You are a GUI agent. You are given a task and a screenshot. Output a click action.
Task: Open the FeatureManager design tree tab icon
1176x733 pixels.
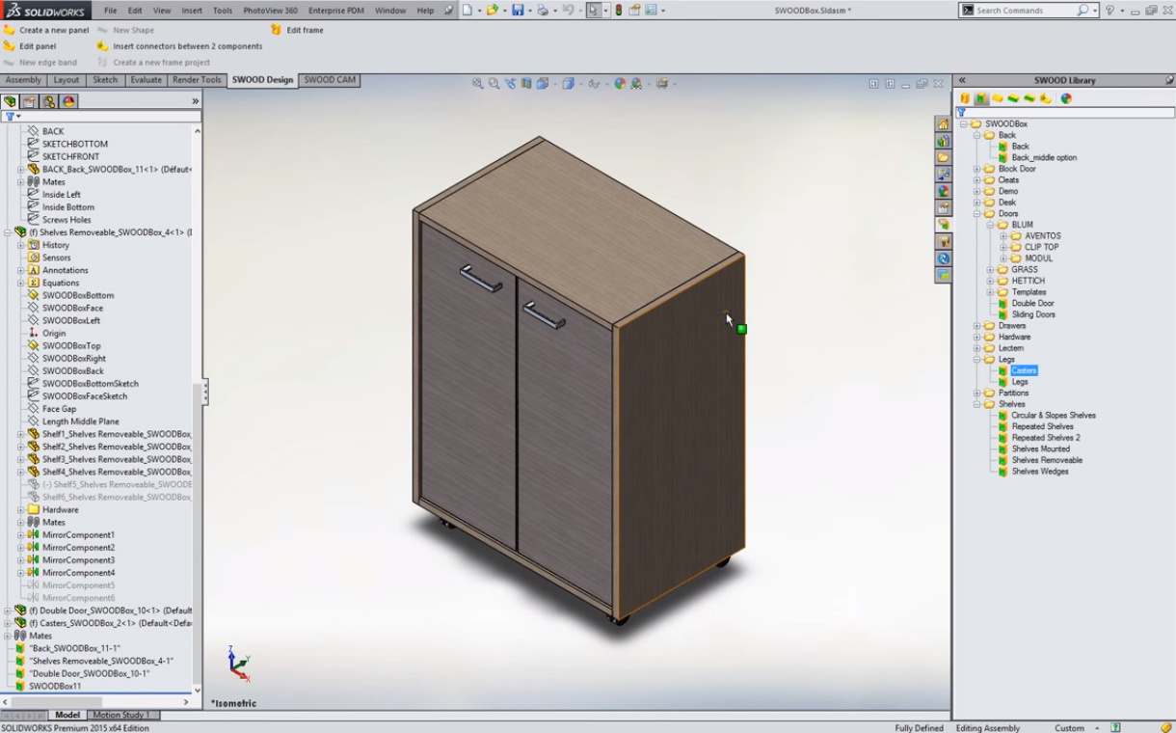click(x=11, y=101)
